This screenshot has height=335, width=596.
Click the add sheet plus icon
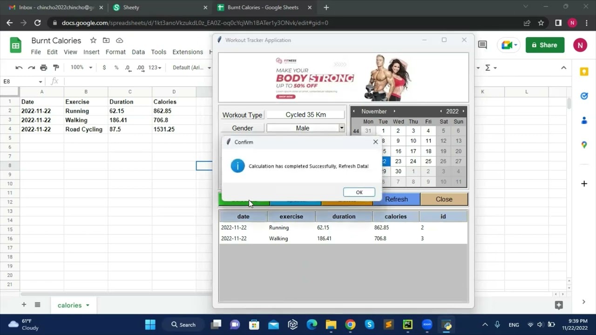point(24,305)
